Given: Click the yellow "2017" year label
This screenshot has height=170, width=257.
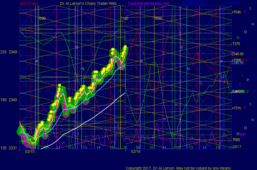Looking at the screenshot, I should pos(237,147).
